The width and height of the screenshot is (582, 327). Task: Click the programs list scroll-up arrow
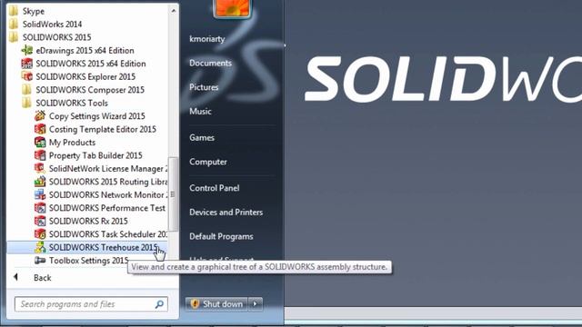click(x=174, y=11)
